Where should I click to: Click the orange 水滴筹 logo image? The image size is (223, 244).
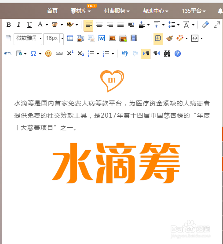click(x=116, y=163)
